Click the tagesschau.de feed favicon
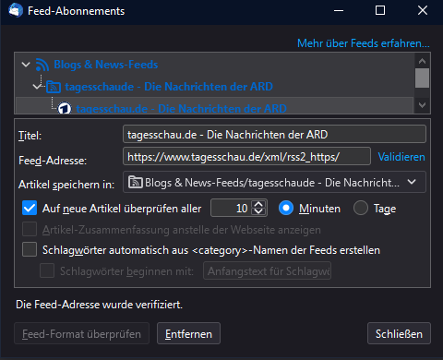Screen dimensions: 443x360 click(65, 108)
